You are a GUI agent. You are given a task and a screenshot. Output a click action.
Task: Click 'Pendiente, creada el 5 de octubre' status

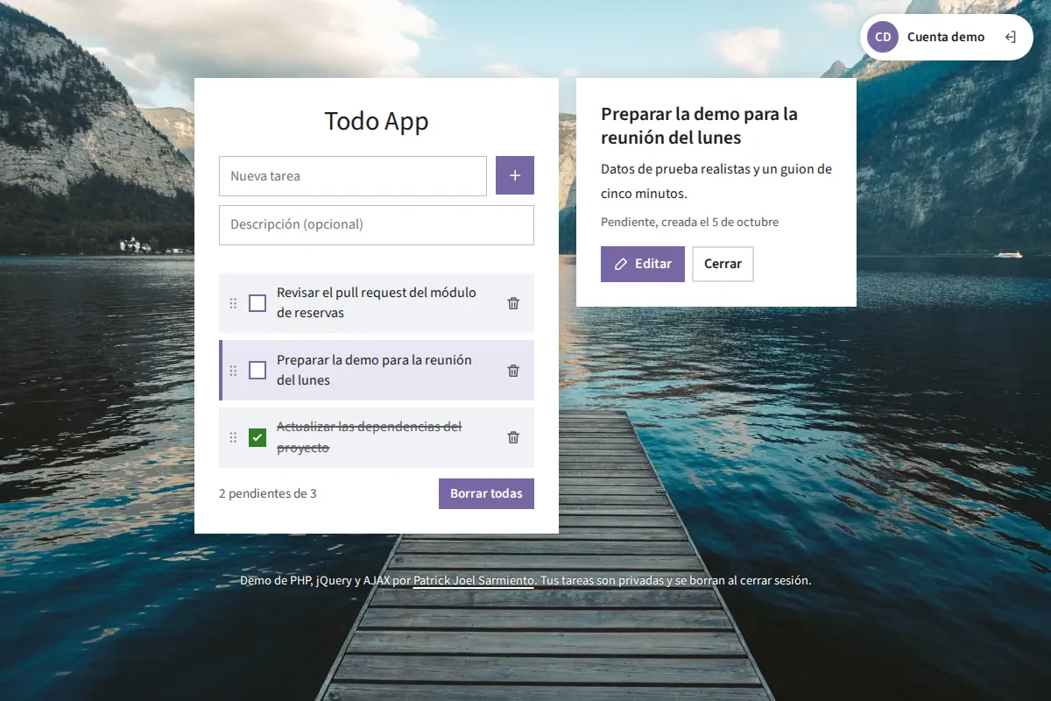coord(689,222)
